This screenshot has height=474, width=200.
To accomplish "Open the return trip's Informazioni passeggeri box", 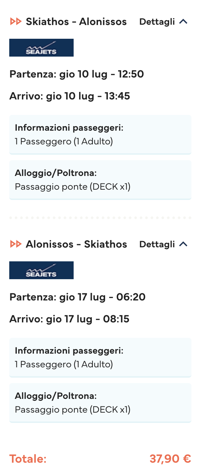I will 100,358.
